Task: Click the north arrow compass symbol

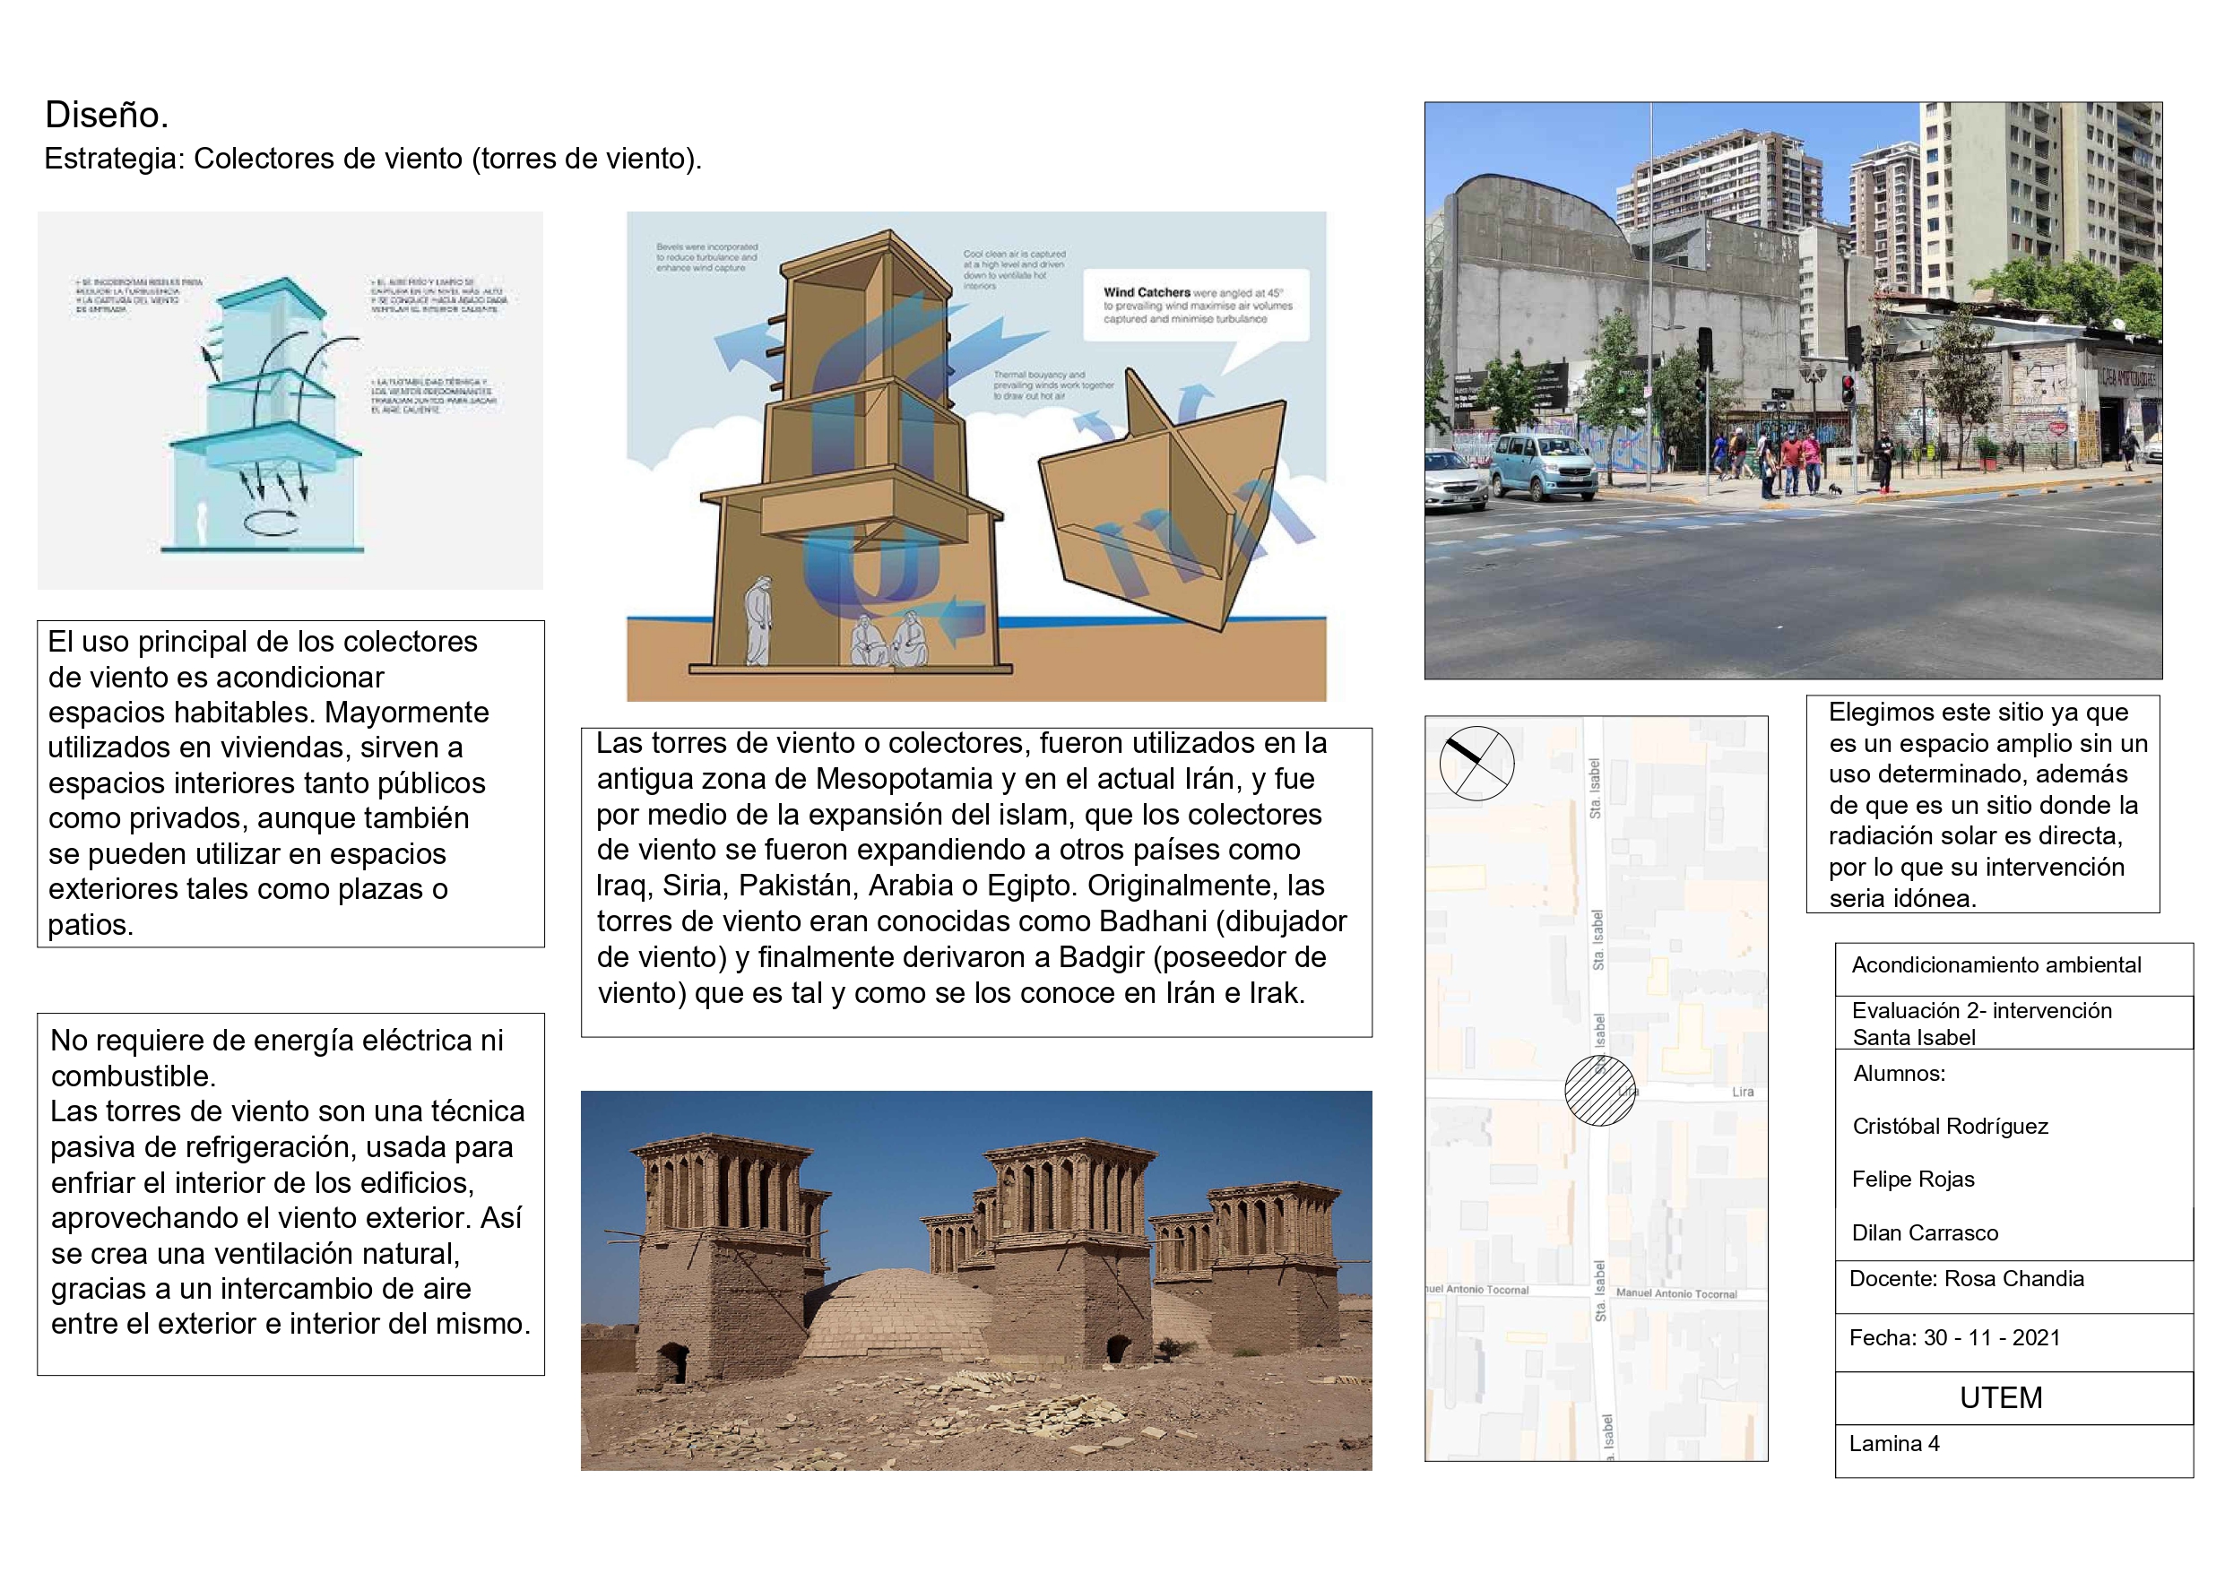Action: (1476, 763)
